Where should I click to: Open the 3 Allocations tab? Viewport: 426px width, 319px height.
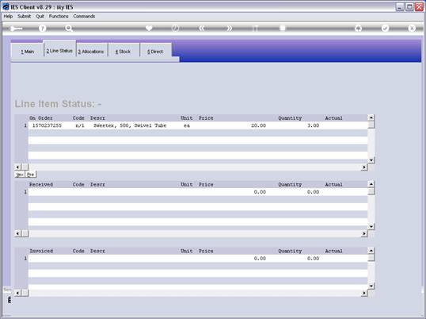point(91,51)
